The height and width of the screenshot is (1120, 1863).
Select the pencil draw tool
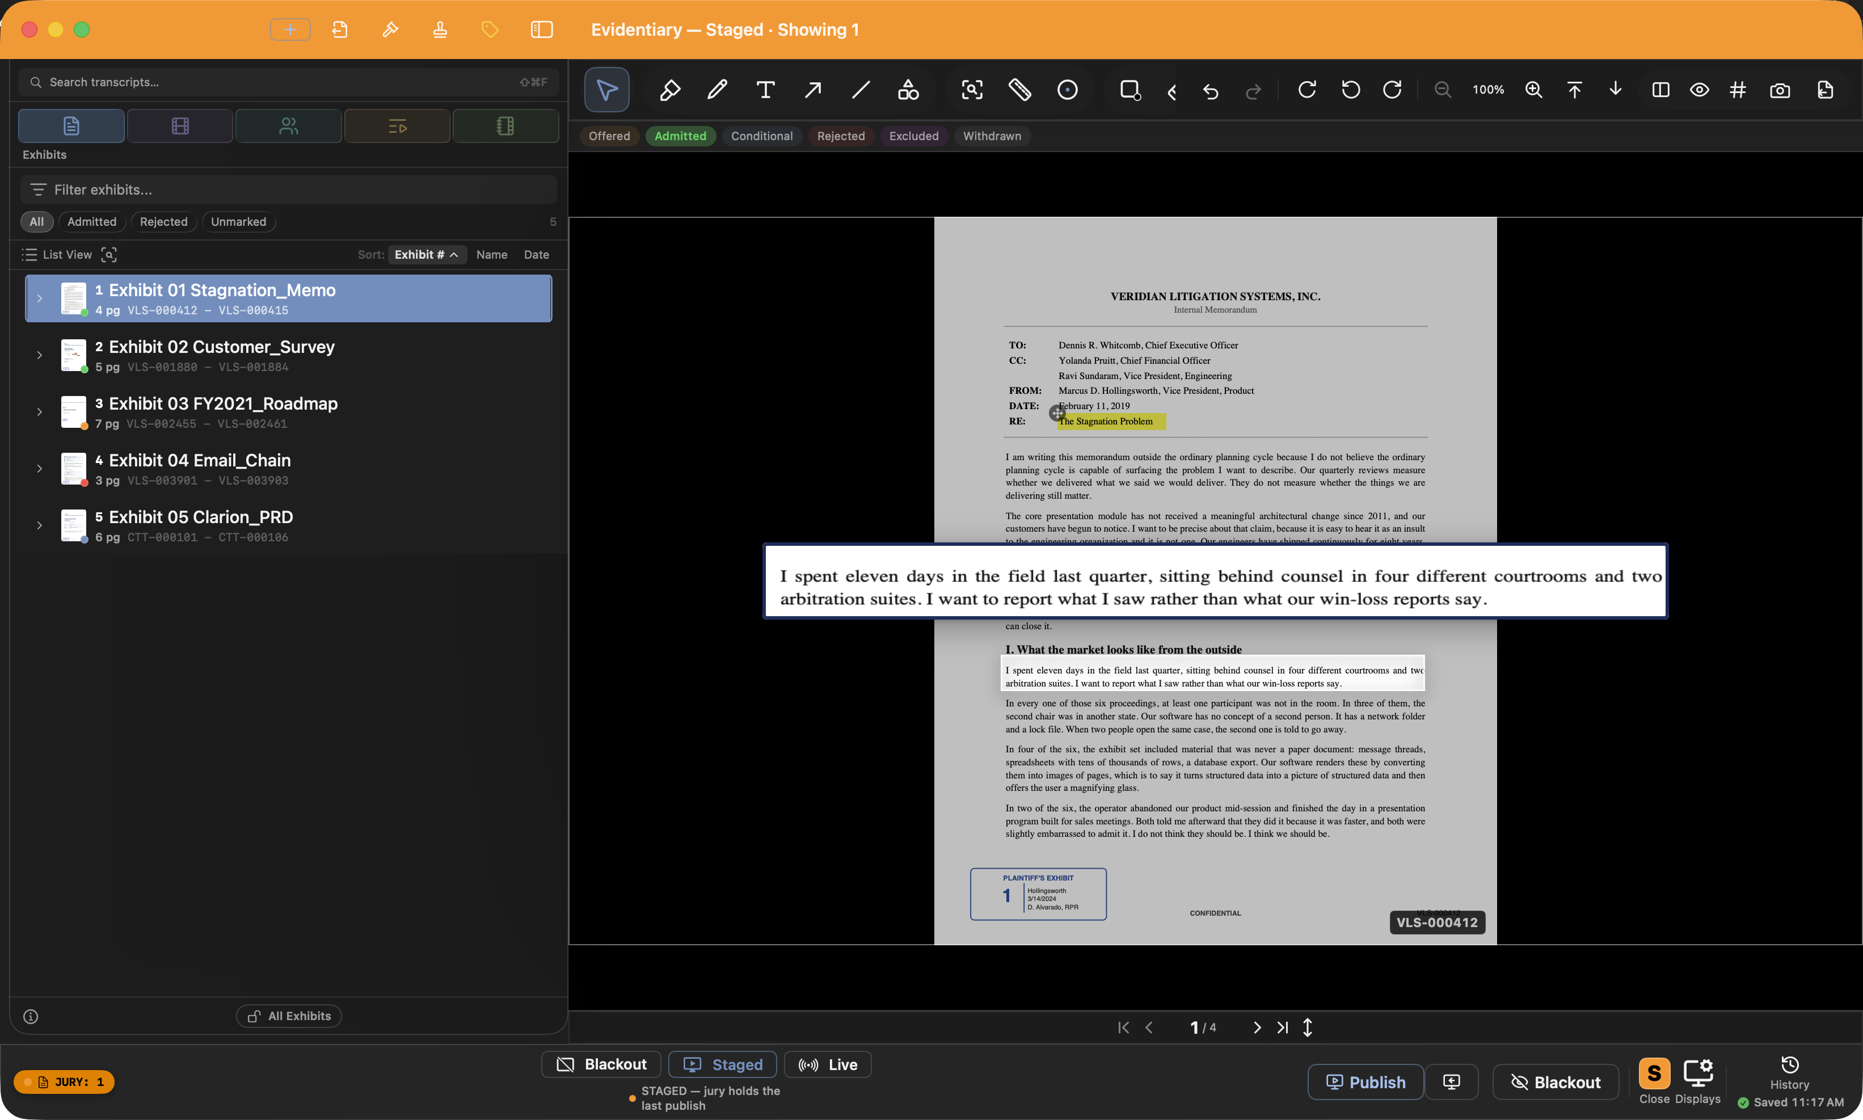(x=717, y=90)
